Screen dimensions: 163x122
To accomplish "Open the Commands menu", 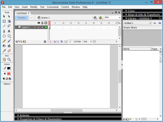I will [53, 7].
